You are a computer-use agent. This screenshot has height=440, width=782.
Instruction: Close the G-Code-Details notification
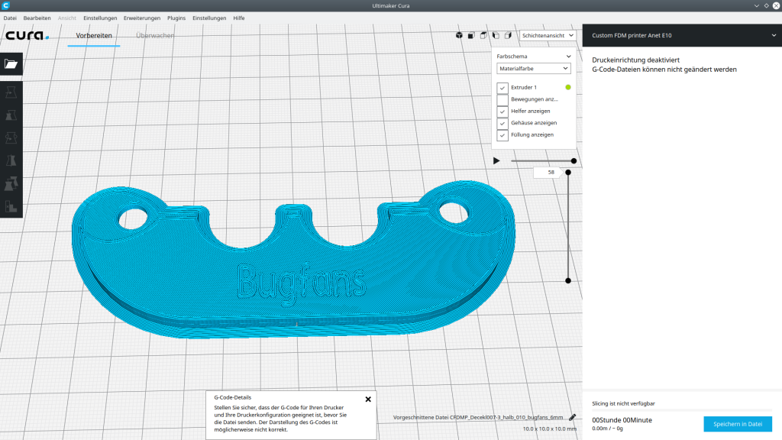coord(368,399)
